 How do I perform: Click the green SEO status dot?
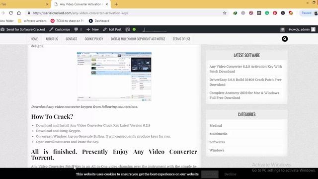134,29
